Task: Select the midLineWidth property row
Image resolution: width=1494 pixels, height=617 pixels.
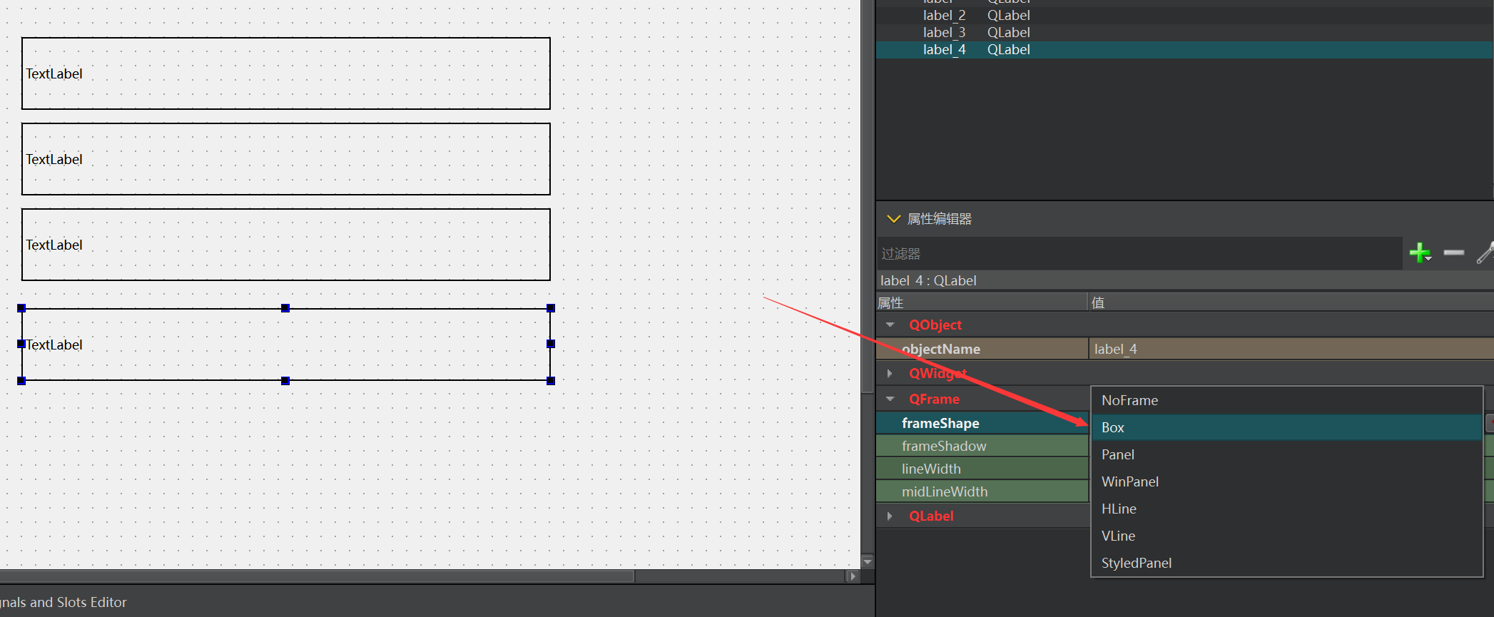Action: pyautogui.click(x=982, y=491)
